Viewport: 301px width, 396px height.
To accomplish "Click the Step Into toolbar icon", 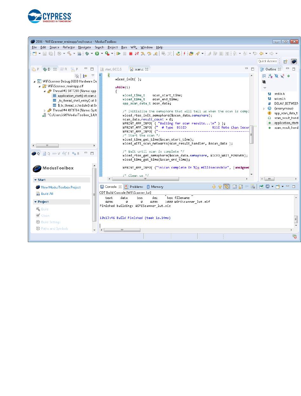I will coord(143,54).
